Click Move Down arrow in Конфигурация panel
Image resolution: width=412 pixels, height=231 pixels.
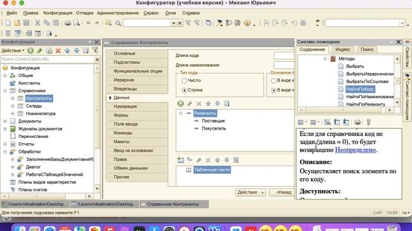pos(77,51)
